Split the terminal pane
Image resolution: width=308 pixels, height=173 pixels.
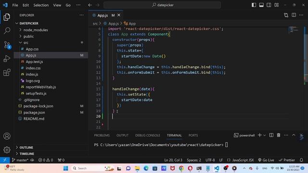click(x=271, y=135)
